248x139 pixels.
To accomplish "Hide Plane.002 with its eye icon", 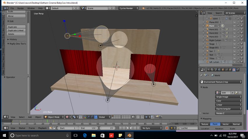I will pyautogui.click(x=235, y=22).
